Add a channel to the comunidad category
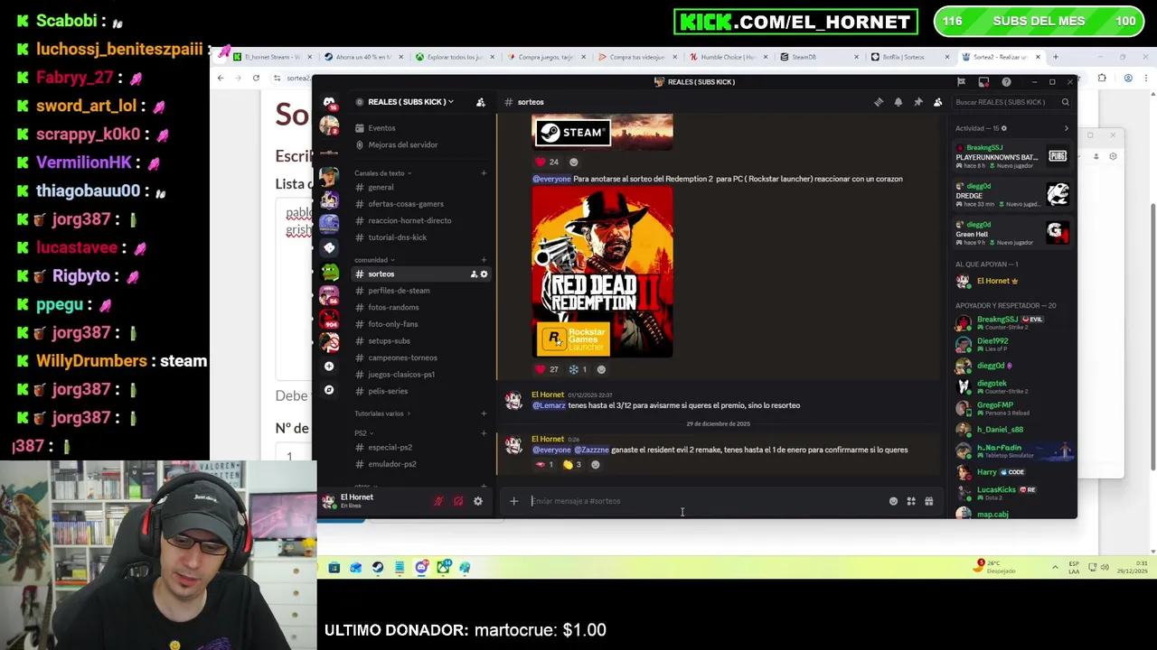1157x650 pixels. pos(484,260)
